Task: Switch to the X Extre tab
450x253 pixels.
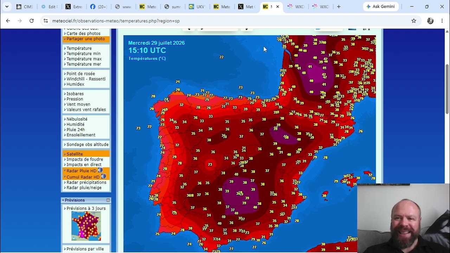Action: (x=74, y=6)
